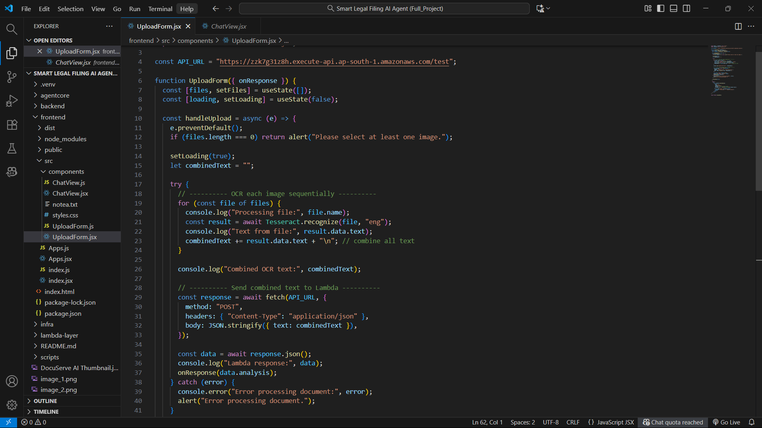Toggle the bottom Panel layout button
Viewport: 762px width, 428px height.
[673, 8]
